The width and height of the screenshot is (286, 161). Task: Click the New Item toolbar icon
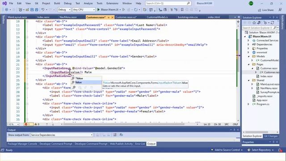(x=21, y=10)
